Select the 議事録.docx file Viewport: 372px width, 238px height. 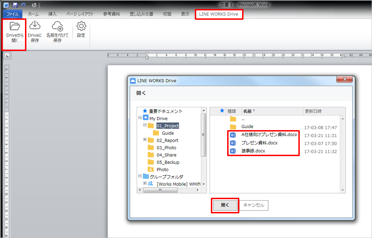pyautogui.click(x=253, y=151)
